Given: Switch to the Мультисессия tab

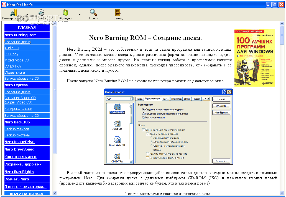Looking at the screenshot, I should [153, 98].
